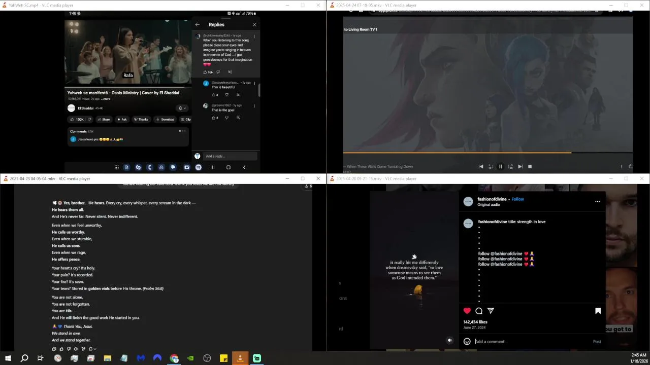
Task: Rewind 10 seconds in Living Room player
Action: click(491, 166)
